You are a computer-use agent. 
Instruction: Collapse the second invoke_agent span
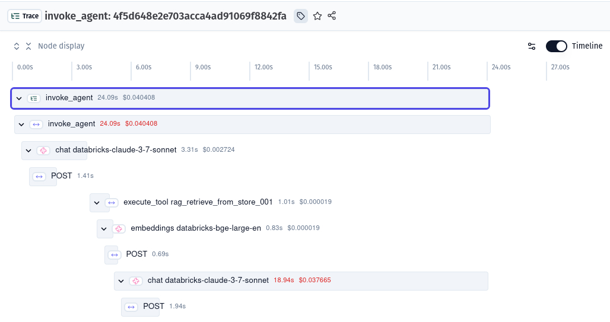click(x=21, y=125)
